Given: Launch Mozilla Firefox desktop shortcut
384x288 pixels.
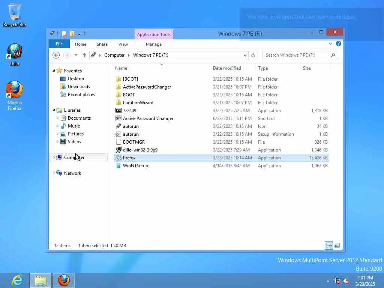Looking at the screenshot, I should point(15,96).
